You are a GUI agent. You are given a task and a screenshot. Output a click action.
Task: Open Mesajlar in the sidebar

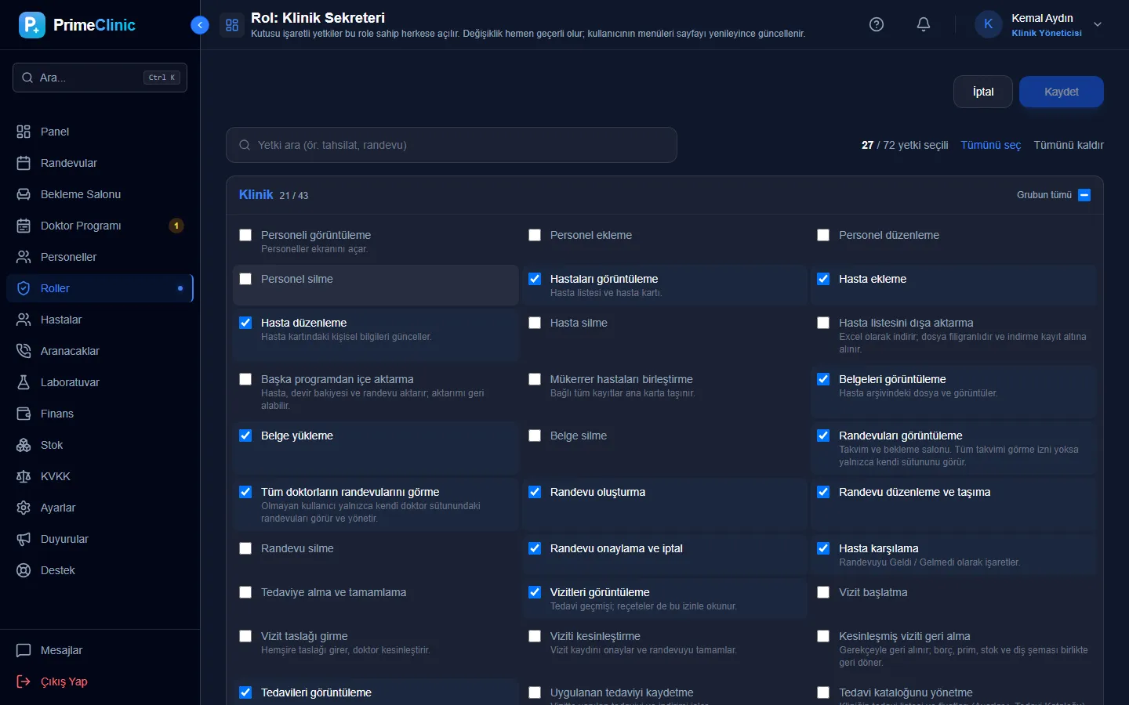(100, 650)
